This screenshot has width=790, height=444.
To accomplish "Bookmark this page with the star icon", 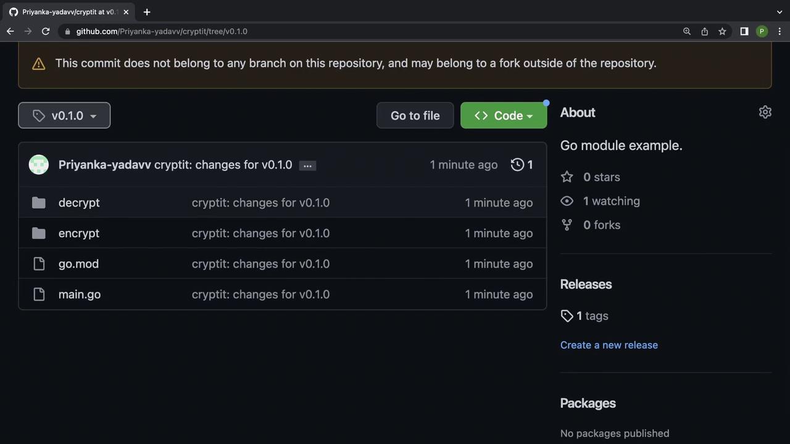I will click(722, 31).
